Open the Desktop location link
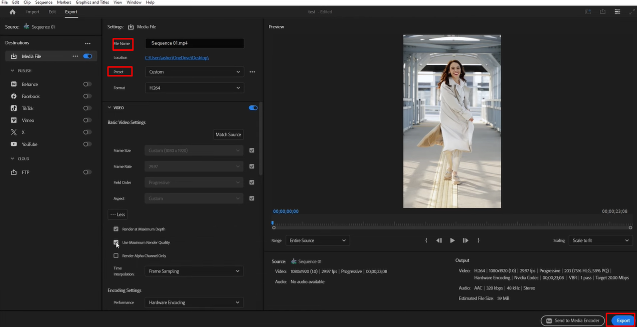 pyautogui.click(x=177, y=57)
